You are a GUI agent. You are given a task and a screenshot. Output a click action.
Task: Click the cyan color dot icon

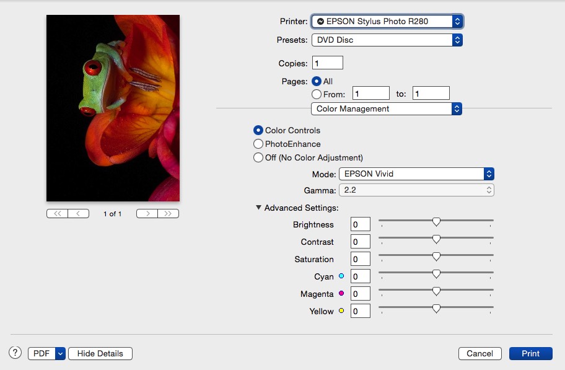(341, 276)
